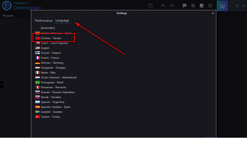Select Hungarian - Hungary language
Viewport: 247px width, 143px height.
coord(50,67)
